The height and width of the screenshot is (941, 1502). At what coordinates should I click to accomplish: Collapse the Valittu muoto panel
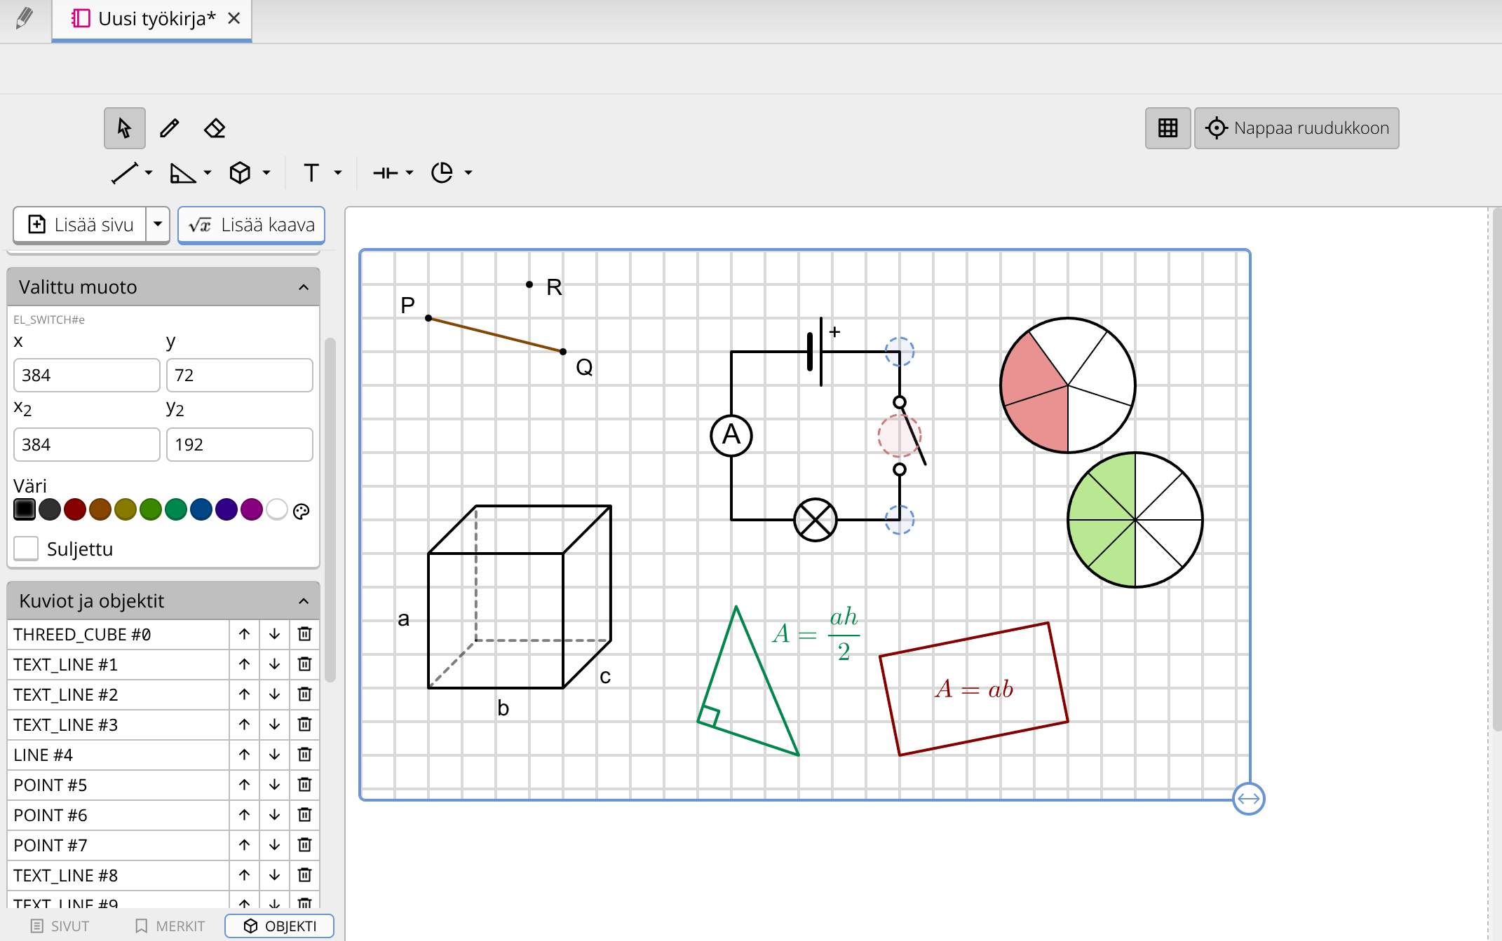pyautogui.click(x=304, y=287)
